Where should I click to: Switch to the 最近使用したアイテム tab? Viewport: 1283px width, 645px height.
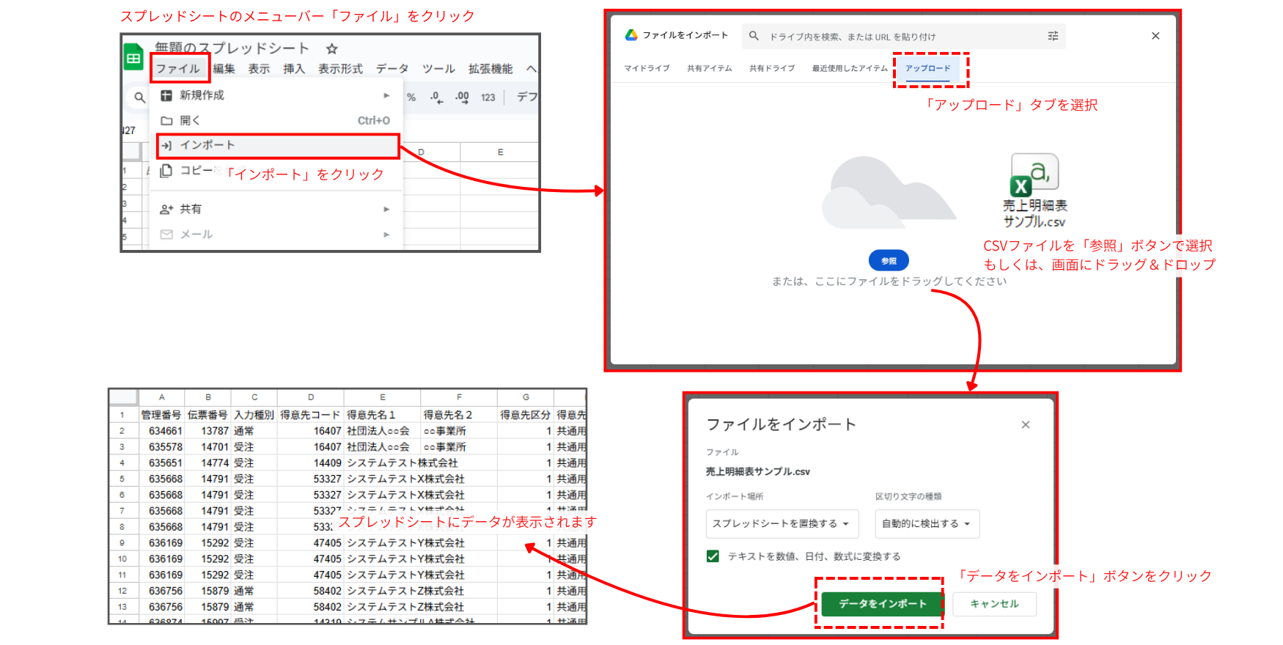pos(850,68)
